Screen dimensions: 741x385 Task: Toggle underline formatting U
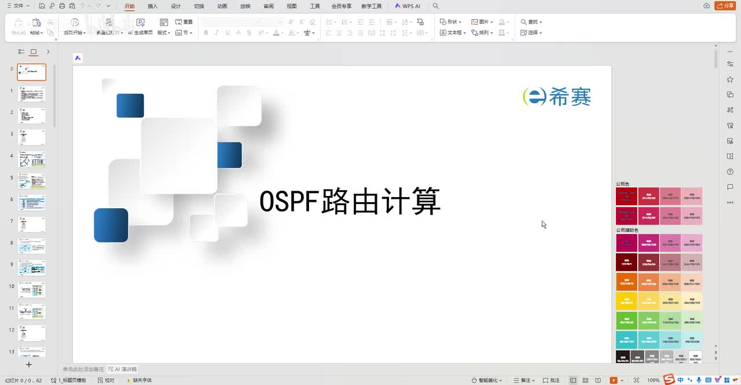tap(228, 33)
